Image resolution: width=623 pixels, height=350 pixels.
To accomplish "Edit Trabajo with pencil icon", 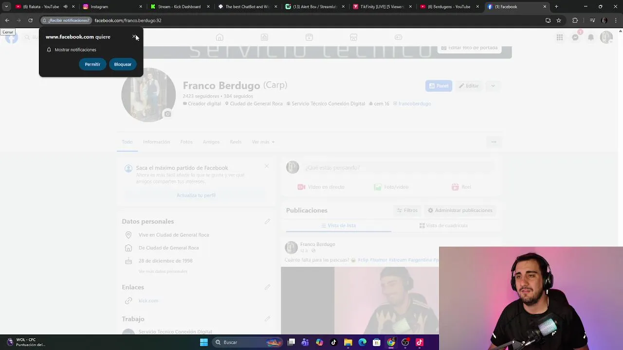I will click(267, 319).
